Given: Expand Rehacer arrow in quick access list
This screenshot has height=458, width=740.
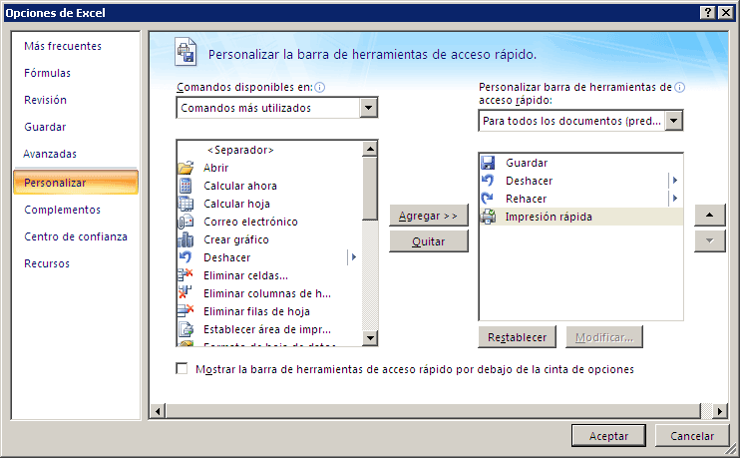Looking at the screenshot, I should 675,199.
